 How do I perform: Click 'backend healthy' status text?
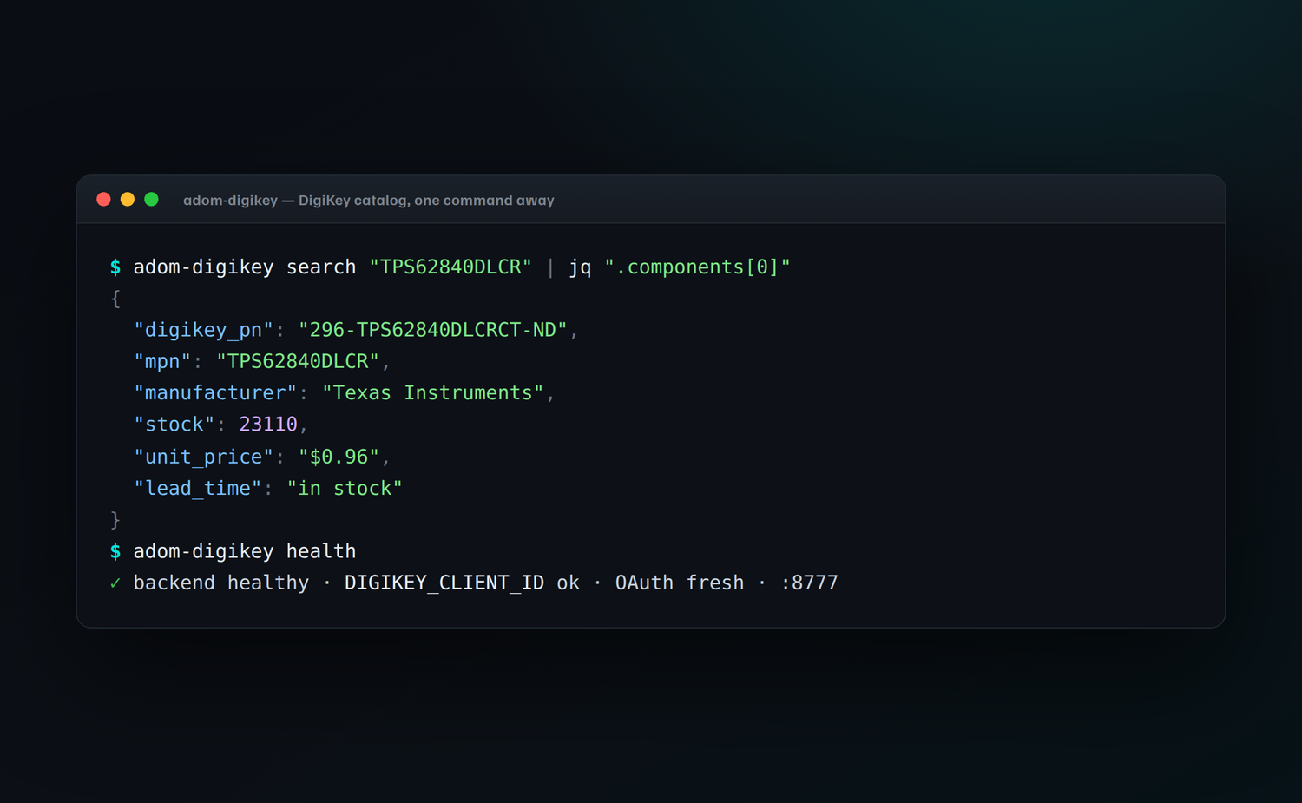221,583
